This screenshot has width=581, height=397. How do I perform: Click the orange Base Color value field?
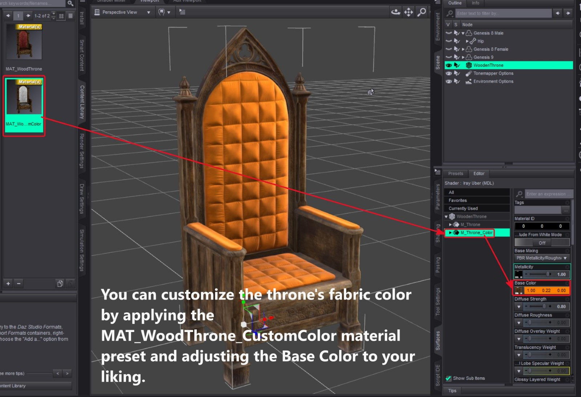(x=546, y=291)
